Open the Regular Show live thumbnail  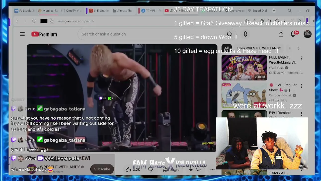[x=244, y=95]
